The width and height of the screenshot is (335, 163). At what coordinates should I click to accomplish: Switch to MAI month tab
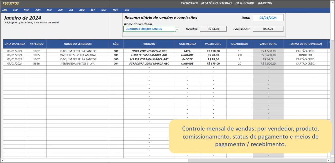coord(49,10)
